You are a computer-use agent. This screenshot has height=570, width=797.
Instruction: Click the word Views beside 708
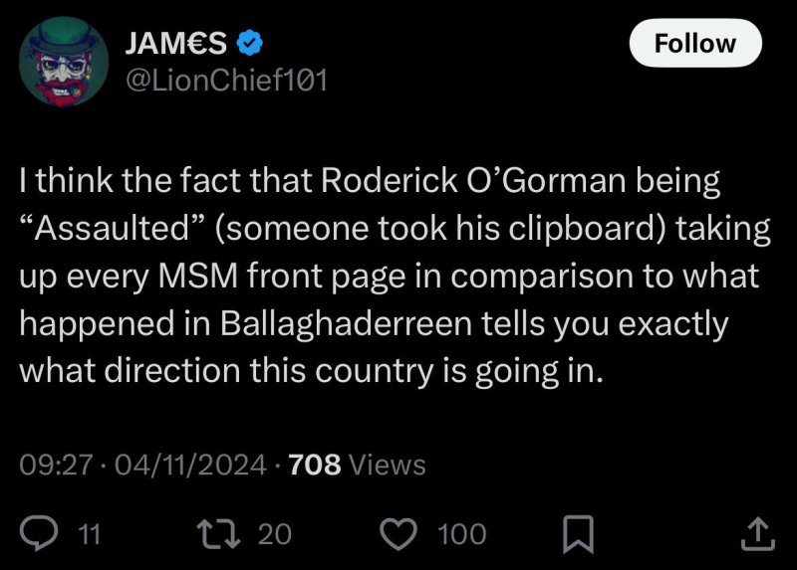click(388, 464)
